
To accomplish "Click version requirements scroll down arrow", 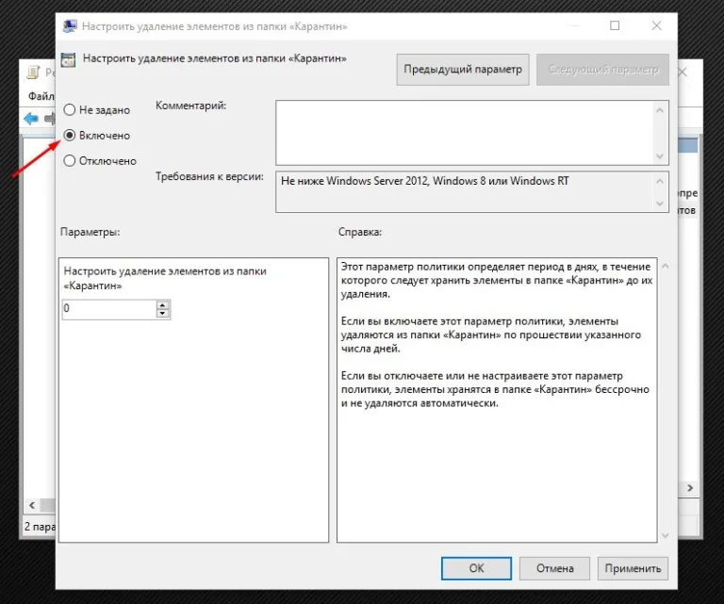I will coord(660,204).
